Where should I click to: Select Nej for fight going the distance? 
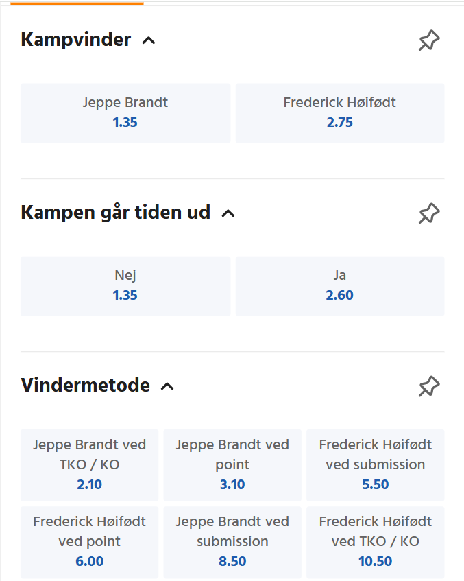(125, 285)
